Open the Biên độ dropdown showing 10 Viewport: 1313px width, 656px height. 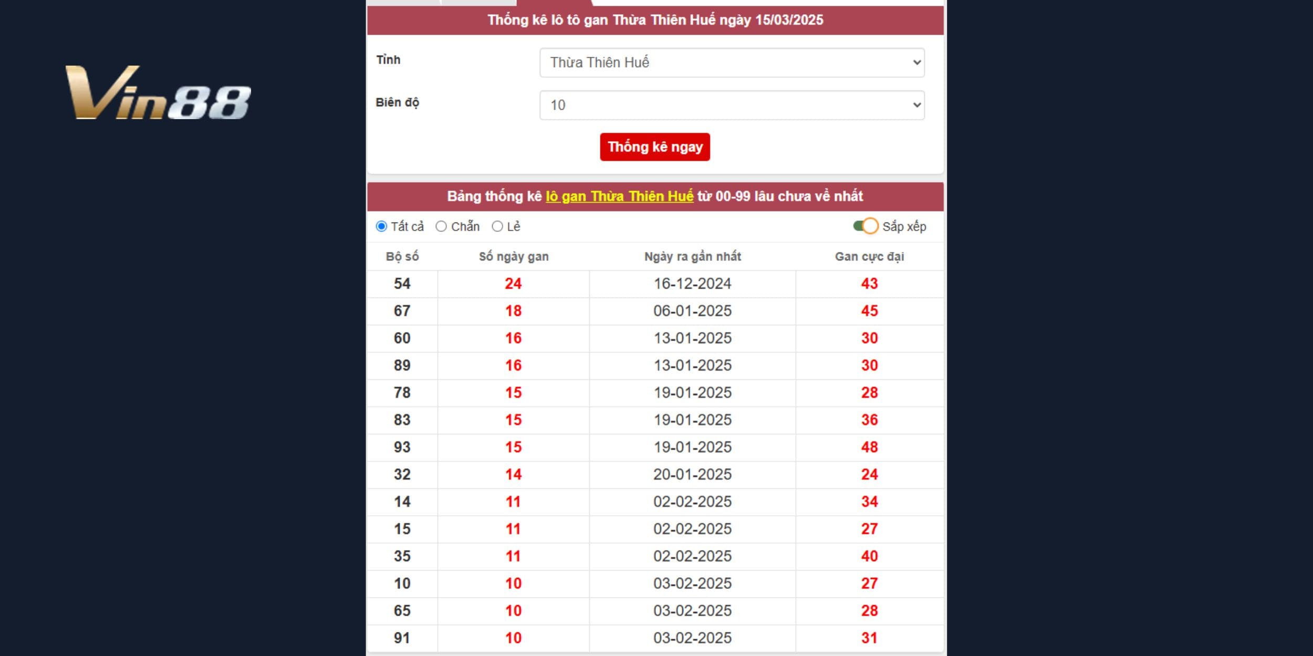point(732,105)
